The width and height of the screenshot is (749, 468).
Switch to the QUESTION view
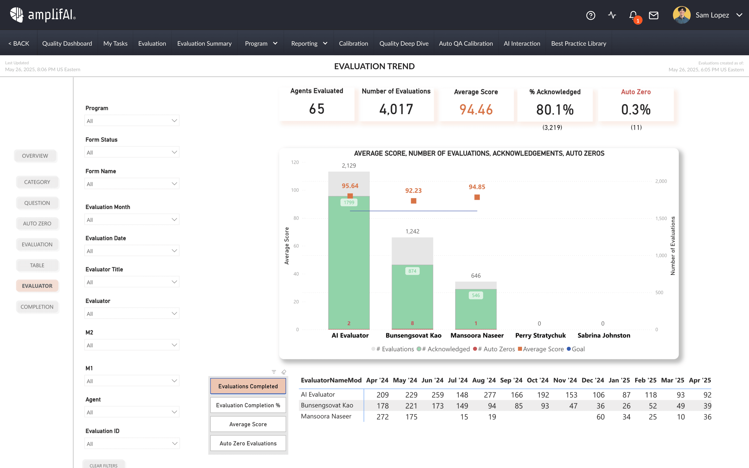[37, 203]
